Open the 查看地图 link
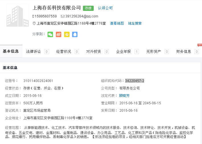This screenshot has width=202, height=144. (x=117, y=23)
